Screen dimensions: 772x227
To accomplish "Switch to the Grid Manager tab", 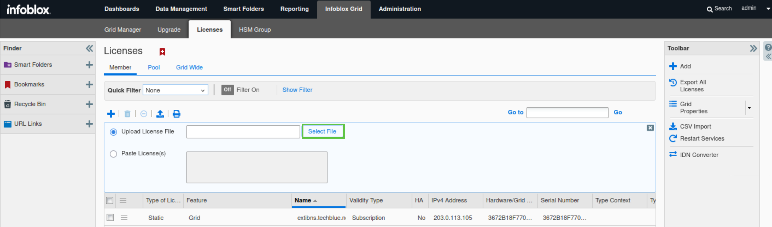I will [x=122, y=30].
